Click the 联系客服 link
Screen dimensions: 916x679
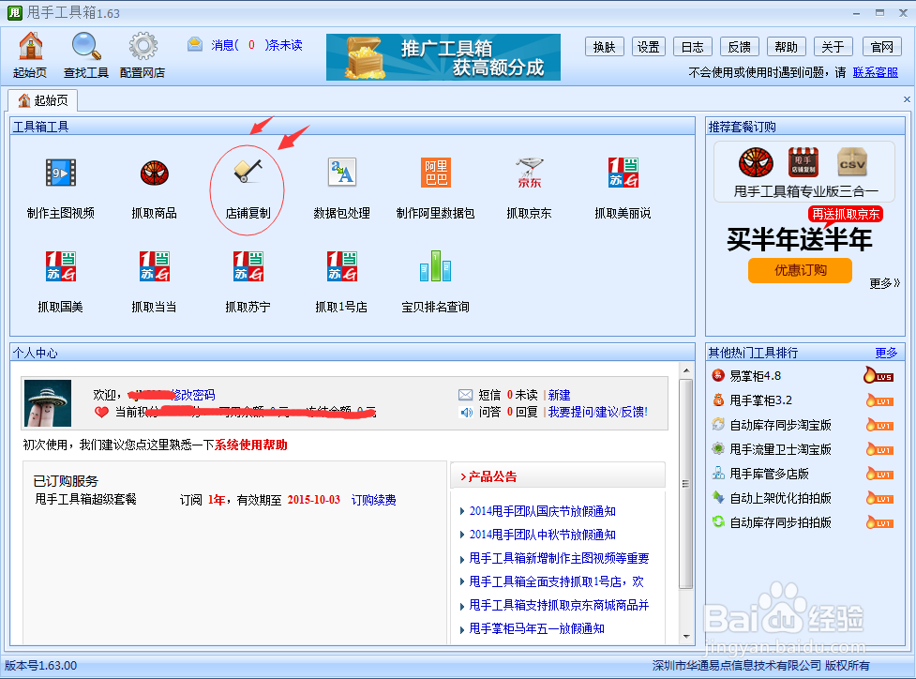click(875, 72)
